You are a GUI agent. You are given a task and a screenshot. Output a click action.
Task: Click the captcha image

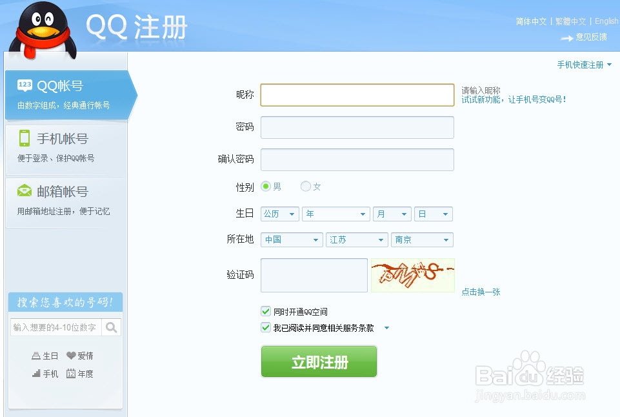413,276
